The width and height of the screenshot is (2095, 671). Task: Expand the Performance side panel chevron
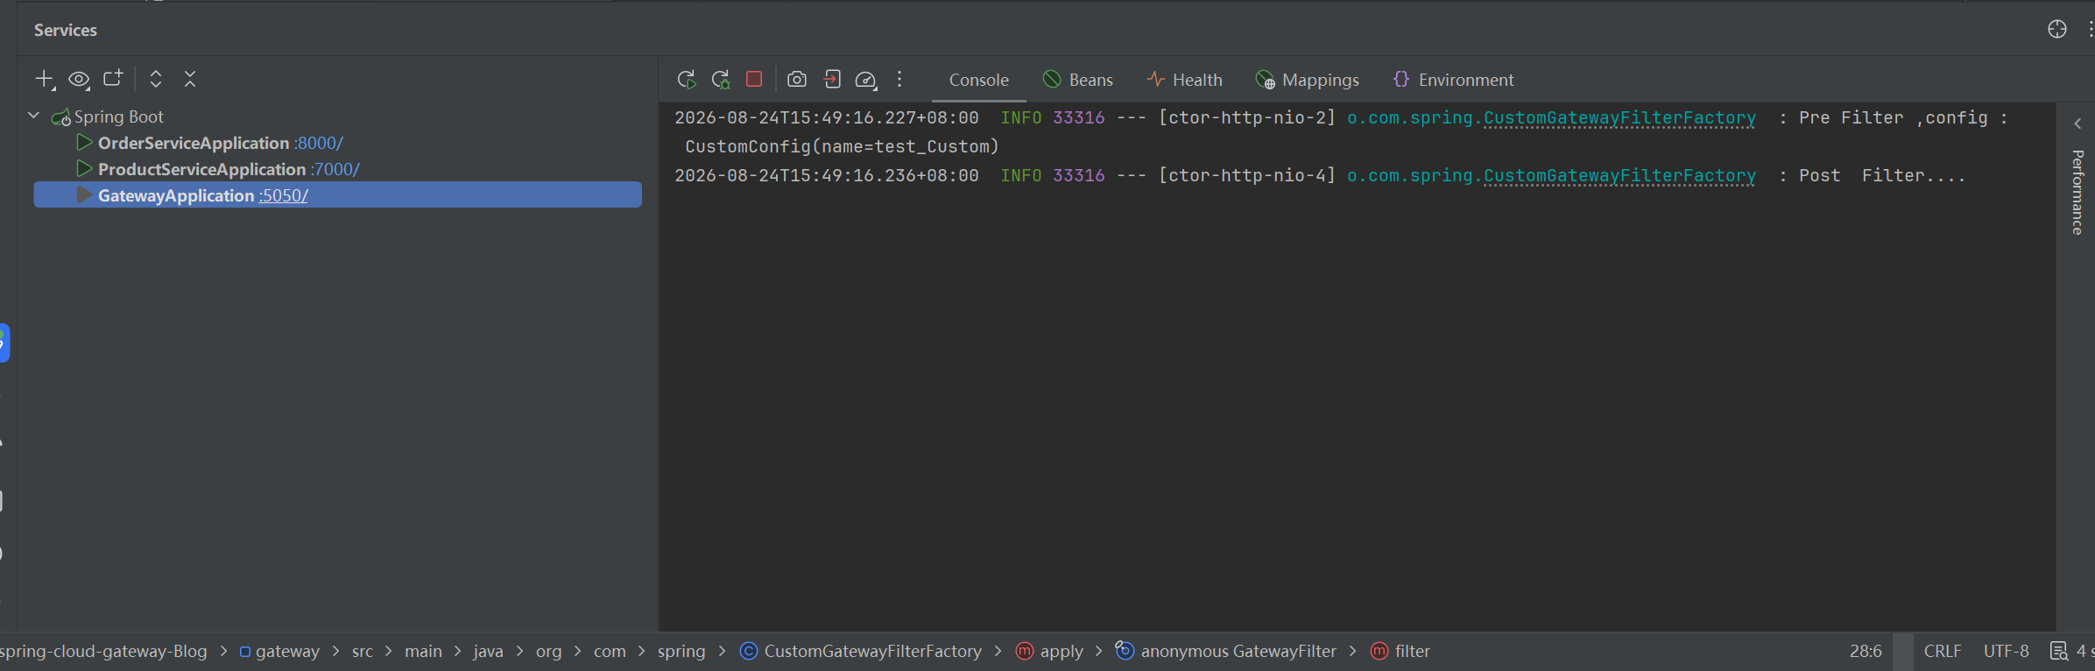(x=2077, y=124)
